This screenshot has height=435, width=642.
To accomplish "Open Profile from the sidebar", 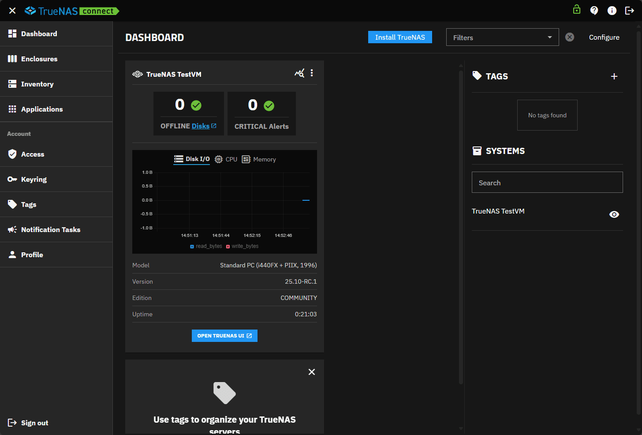I will coord(56,255).
